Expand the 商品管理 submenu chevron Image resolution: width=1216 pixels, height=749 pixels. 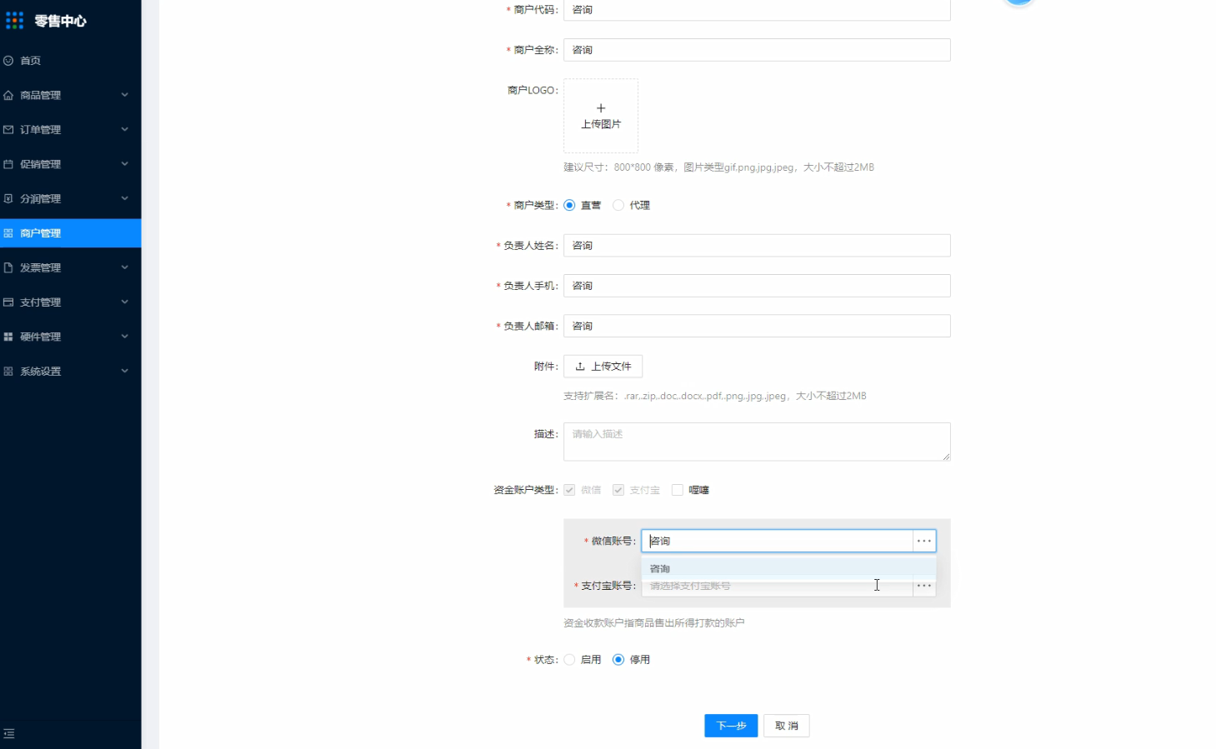click(x=125, y=95)
